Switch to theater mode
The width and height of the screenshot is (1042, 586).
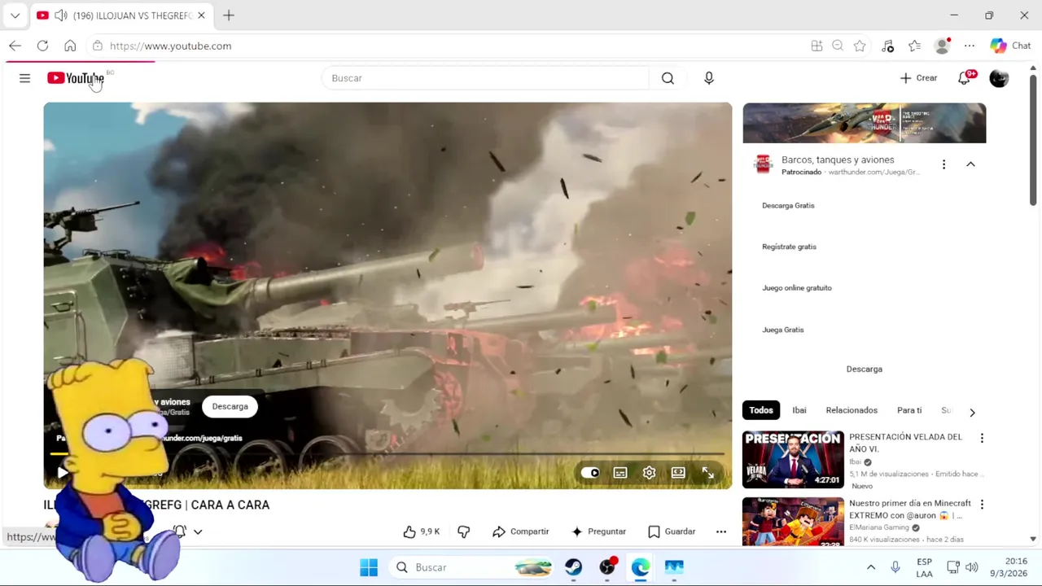coord(678,473)
